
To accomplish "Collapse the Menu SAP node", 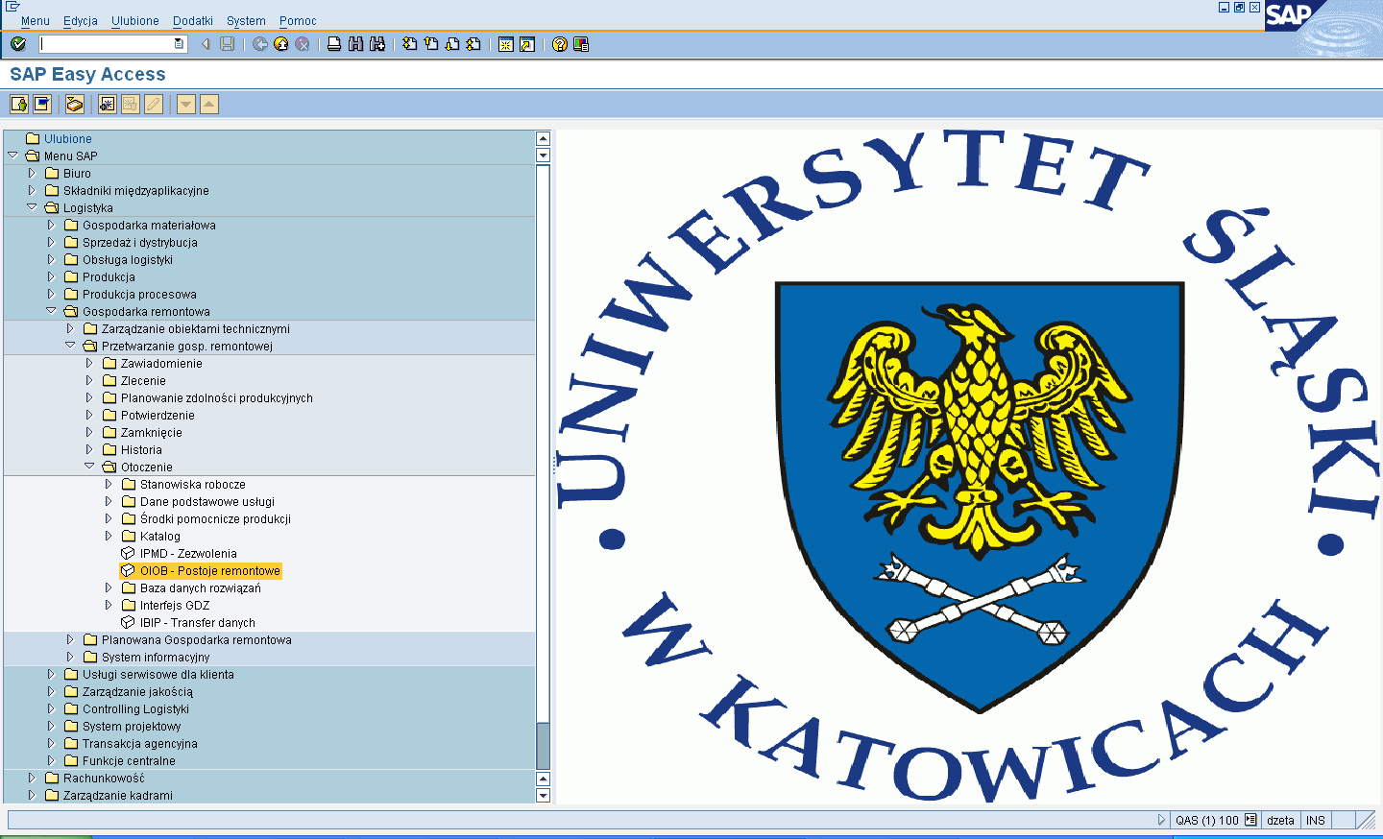I will (x=12, y=156).
